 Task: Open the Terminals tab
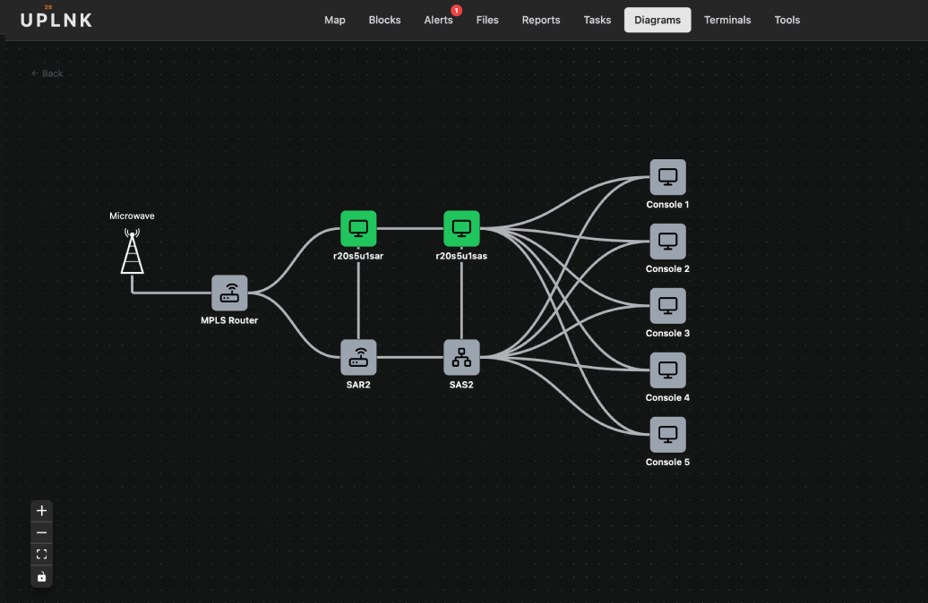727,20
